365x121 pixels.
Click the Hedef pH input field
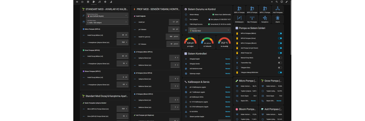click(174, 22)
